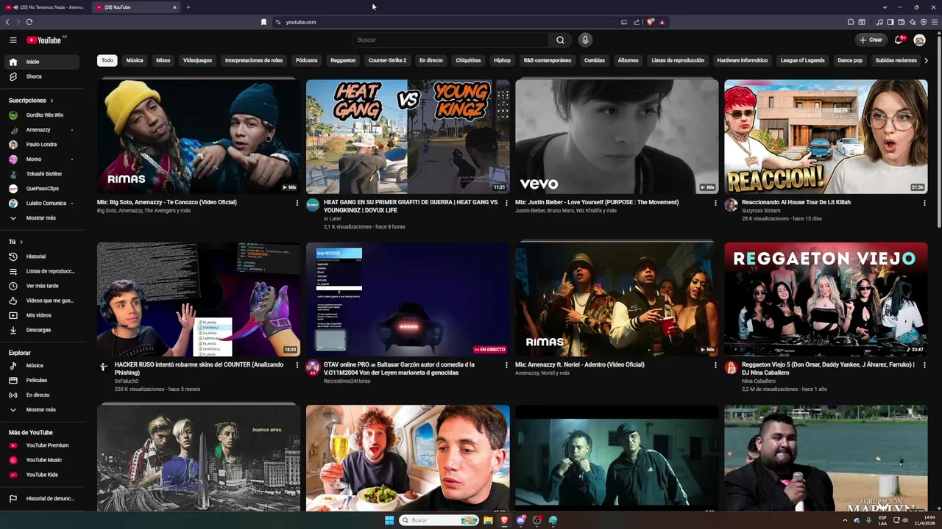This screenshot has width=942, height=529.
Task: Click the YouTube logo
Action: [46, 40]
